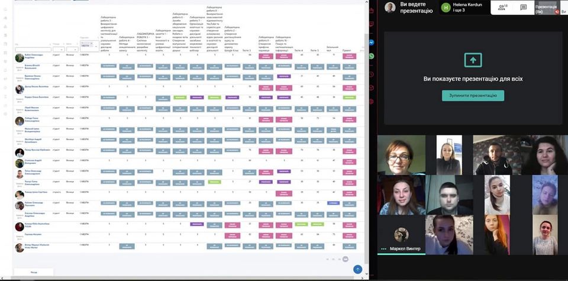This screenshot has width=568, height=281.
Task: Open WhatsApp from the browser sidebar
Action: 371,56
